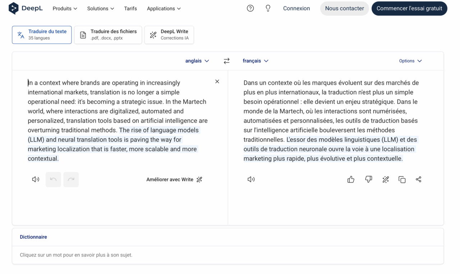Improve the translation with the magic wand icon

click(x=386, y=180)
